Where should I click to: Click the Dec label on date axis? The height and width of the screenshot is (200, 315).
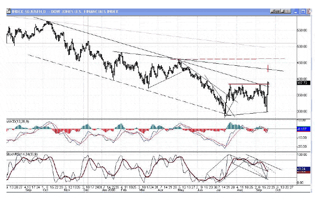click(85, 190)
